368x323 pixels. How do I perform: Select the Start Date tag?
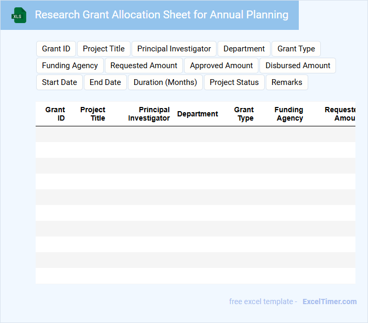coord(59,82)
